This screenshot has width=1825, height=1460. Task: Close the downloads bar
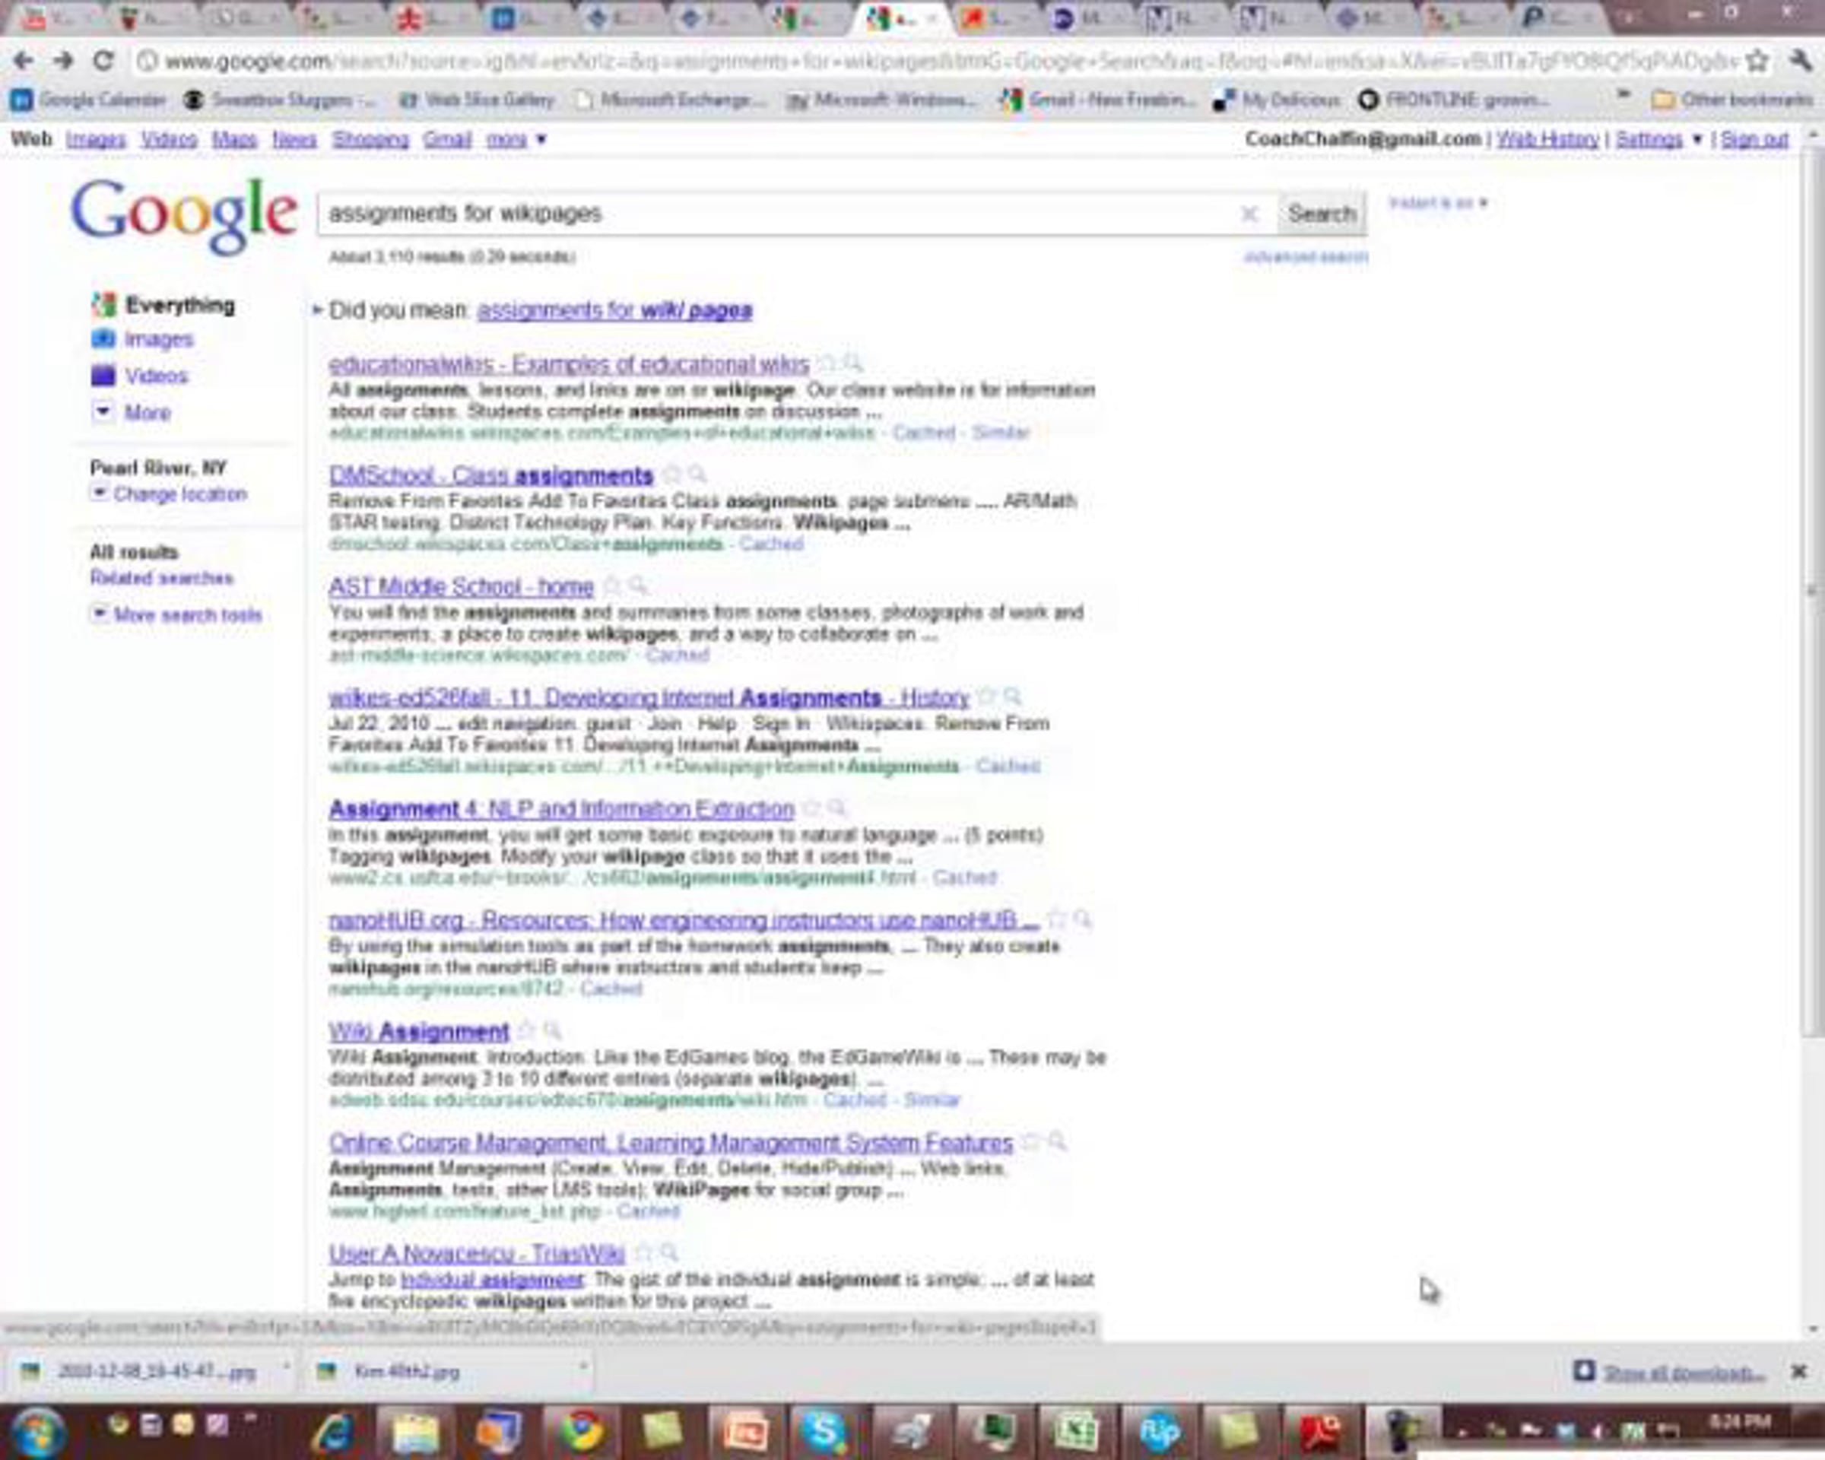click(1800, 1371)
